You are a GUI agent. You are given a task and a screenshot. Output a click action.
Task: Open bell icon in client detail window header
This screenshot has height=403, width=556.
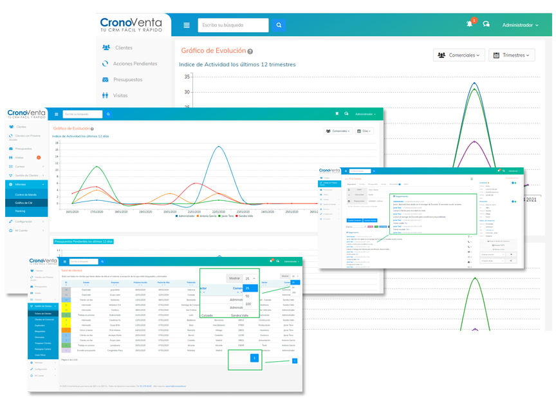point(499,171)
